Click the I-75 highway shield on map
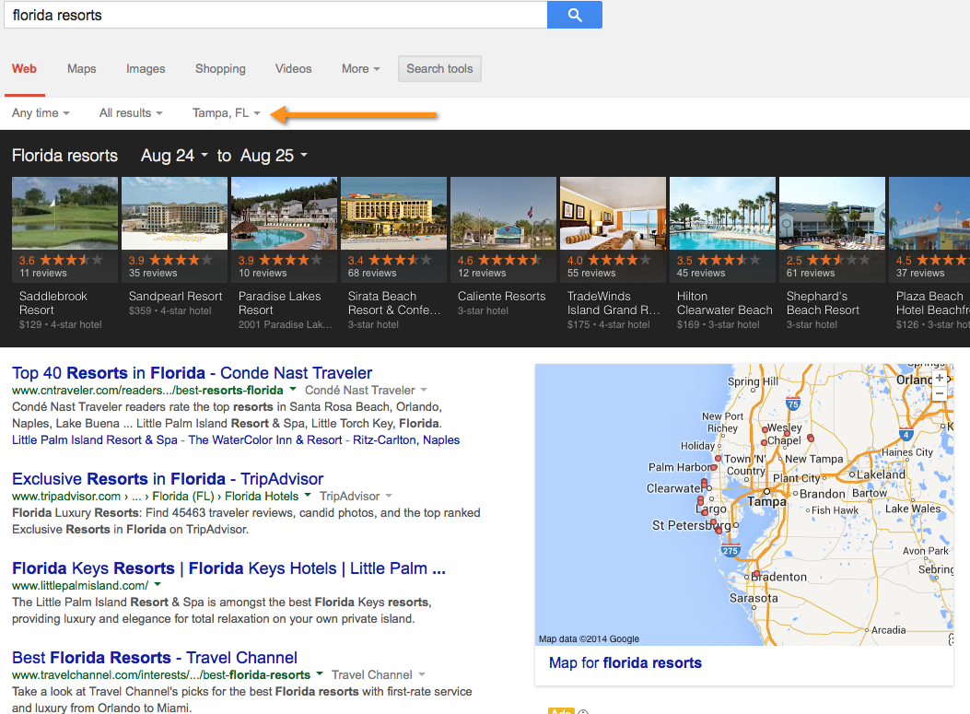 tap(793, 404)
